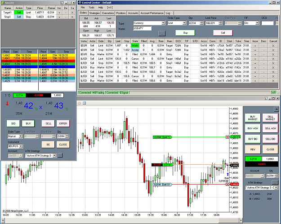The height and width of the screenshot is (224, 281).
Task: Click the ATI status indicator in Control Center
Action: [x=274, y=92]
